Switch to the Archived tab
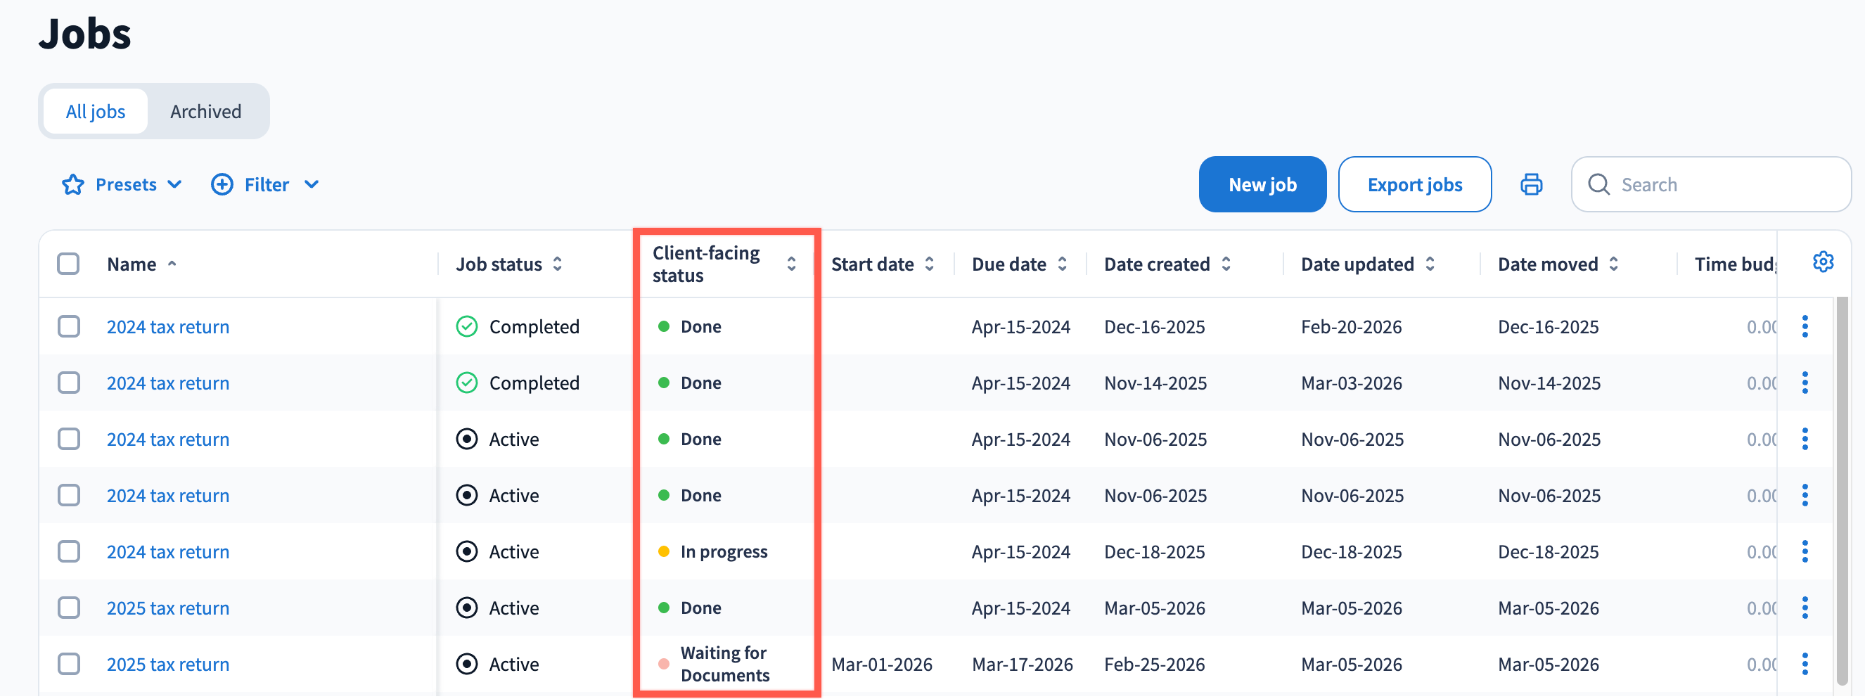The height and width of the screenshot is (699, 1865). [x=205, y=111]
